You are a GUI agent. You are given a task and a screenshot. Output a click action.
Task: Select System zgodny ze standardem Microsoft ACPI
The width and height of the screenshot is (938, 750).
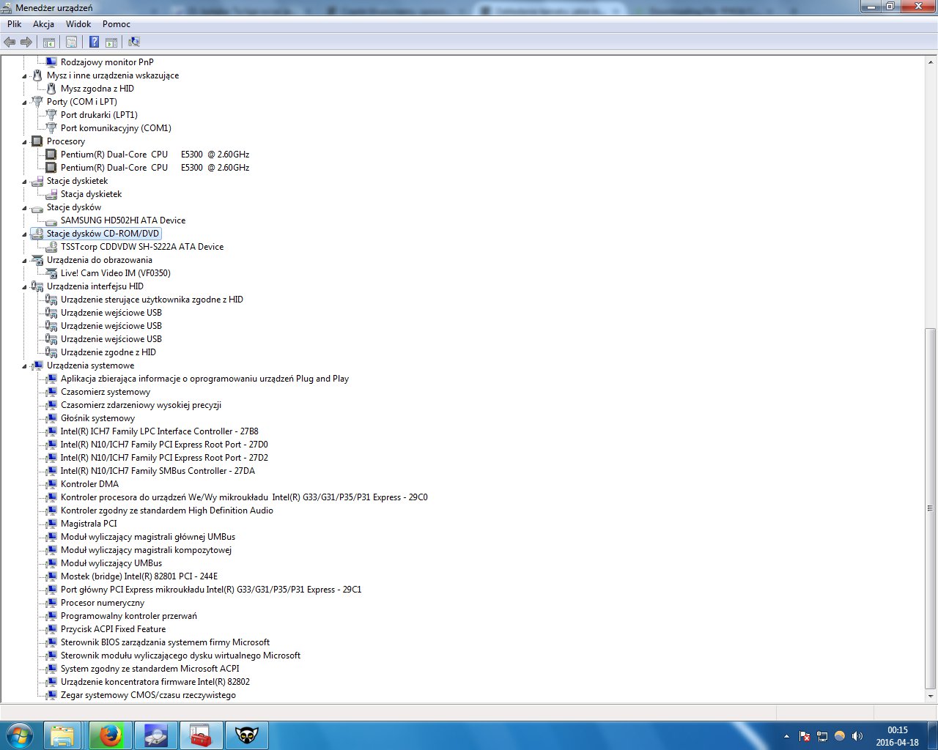click(x=149, y=669)
